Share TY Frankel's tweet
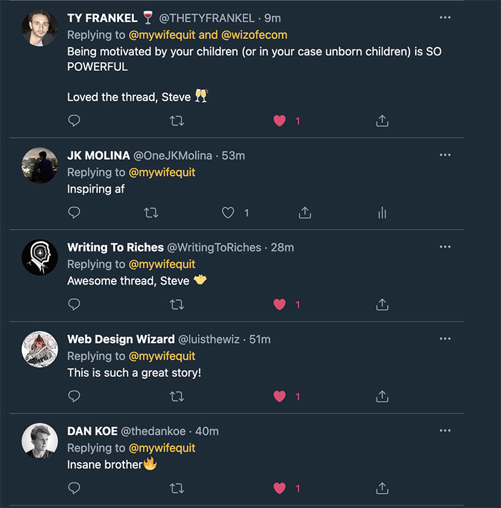The height and width of the screenshot is (508, 501). (381, 120)
